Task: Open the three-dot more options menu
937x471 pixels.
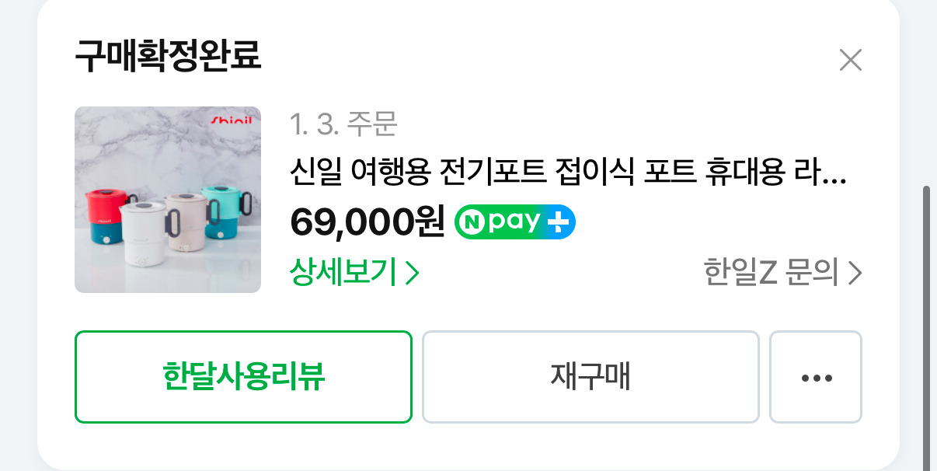Action: [x=816, y=378]
